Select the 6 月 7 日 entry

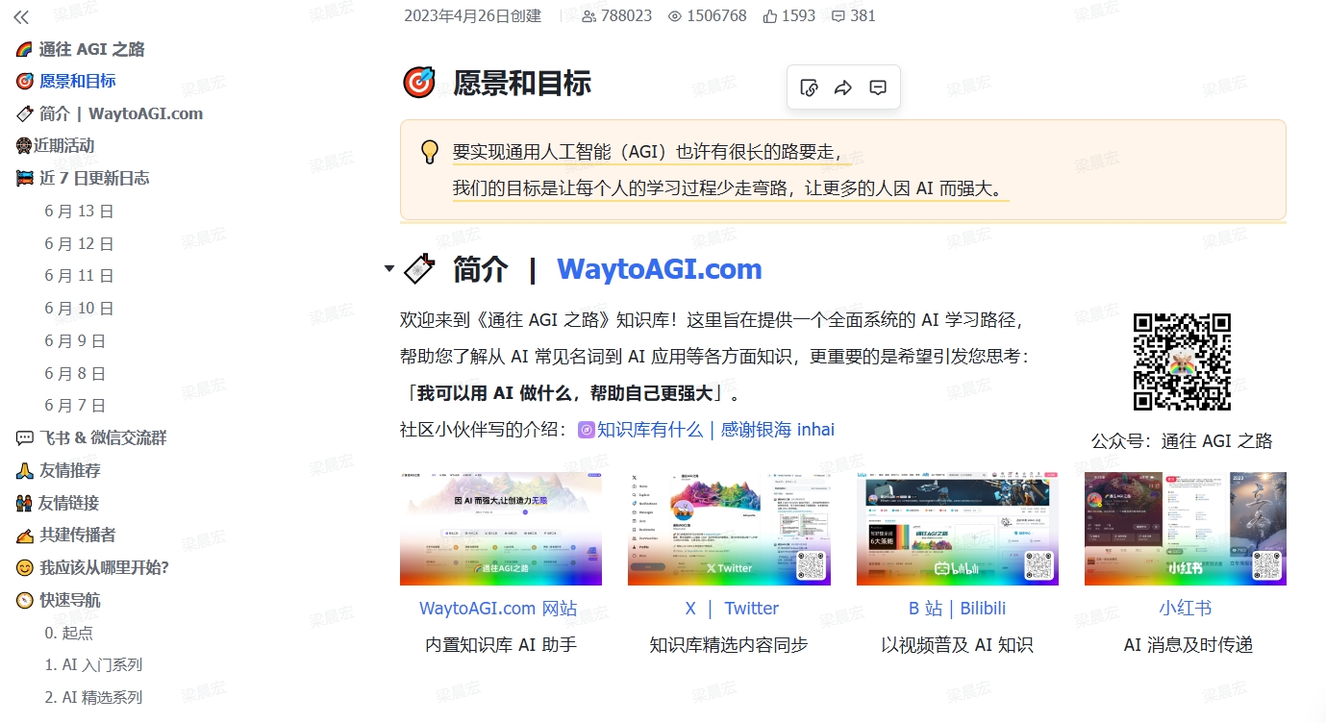(x=75, y=406)
